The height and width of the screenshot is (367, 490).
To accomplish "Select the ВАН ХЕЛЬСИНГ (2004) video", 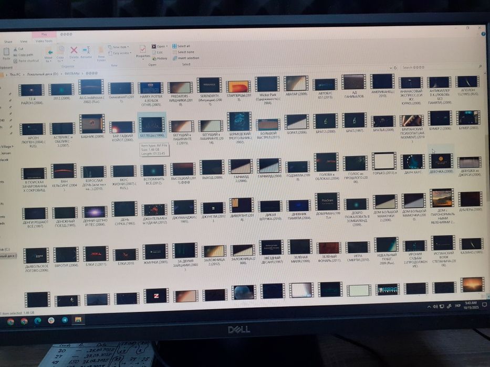I will pyautogui.click(x=64, y=176).
